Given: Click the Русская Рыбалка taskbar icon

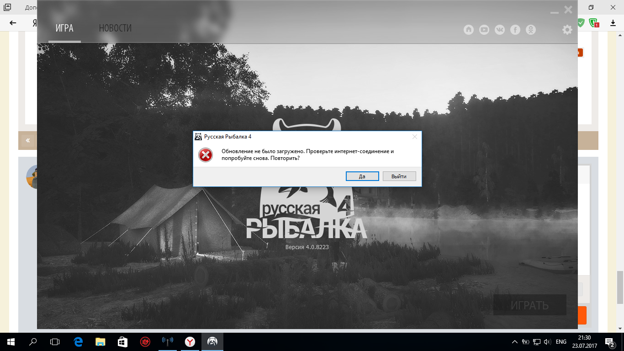Looking at the screenshot, I should [x=212, y=341].
